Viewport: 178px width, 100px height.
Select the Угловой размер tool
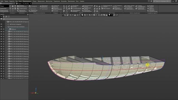coord(76,9)
